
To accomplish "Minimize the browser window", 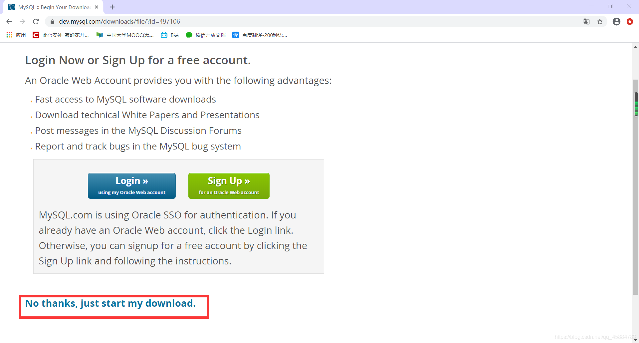I will (x=591, y=6).
